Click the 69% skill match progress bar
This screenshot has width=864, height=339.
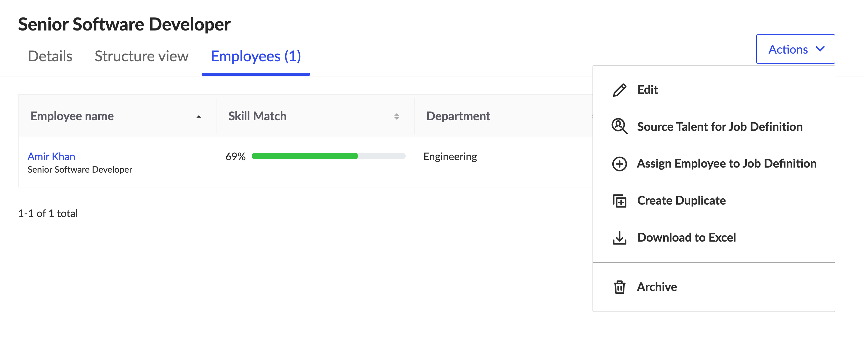pos(328,156)
